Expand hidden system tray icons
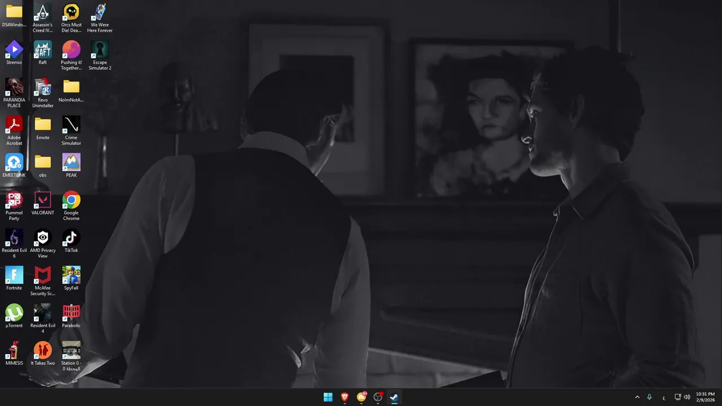The height and width of the screenshot is (406, 722). 637,397
